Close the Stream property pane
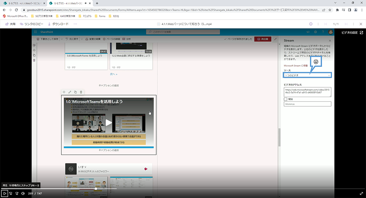Viewport: 366px width, 198px height. [330, 41]
